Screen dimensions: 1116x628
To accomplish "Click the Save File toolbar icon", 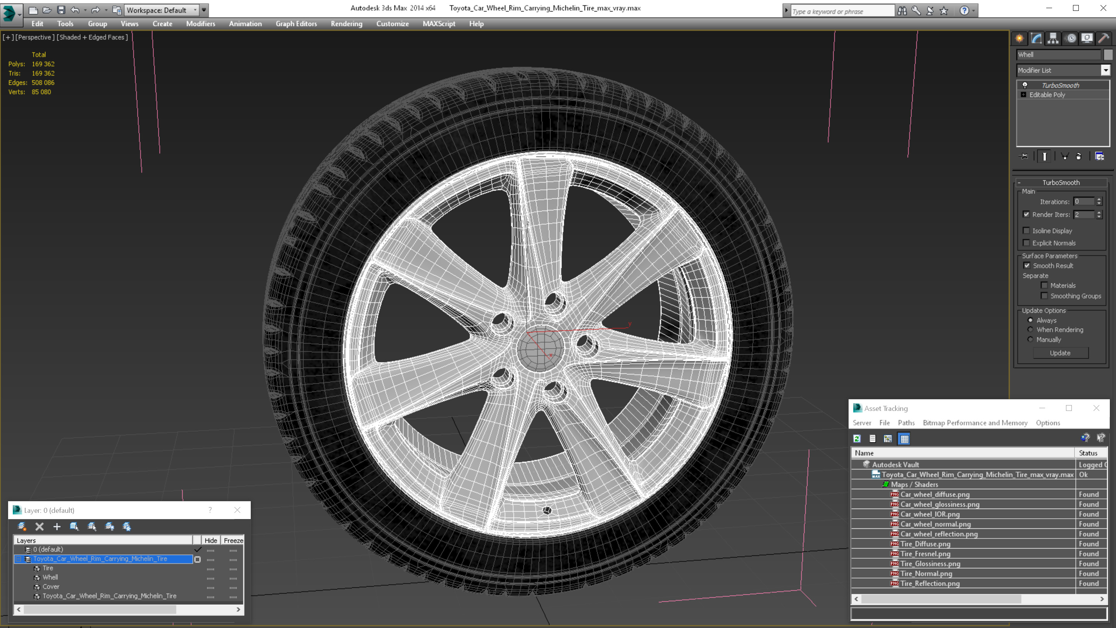I will 61,10.
